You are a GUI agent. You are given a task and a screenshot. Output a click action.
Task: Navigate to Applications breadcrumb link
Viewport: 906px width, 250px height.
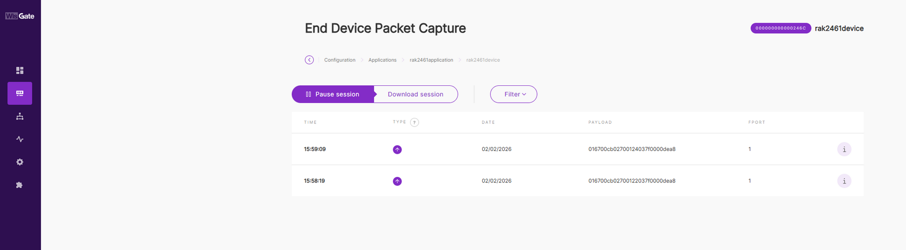(382, 60)
